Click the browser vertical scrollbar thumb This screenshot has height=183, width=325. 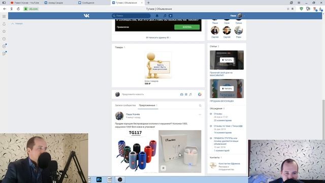tap(323, 119)
